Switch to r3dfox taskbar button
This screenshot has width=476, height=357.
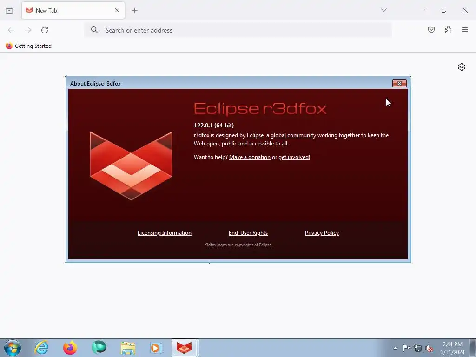pos(185,348)
